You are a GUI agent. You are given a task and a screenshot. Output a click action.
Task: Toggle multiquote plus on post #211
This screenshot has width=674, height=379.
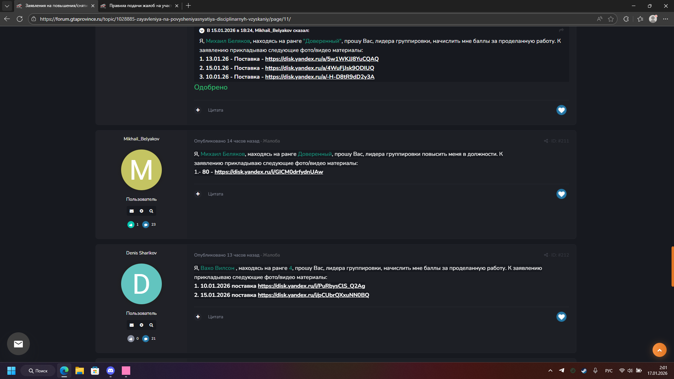point(198,194)
